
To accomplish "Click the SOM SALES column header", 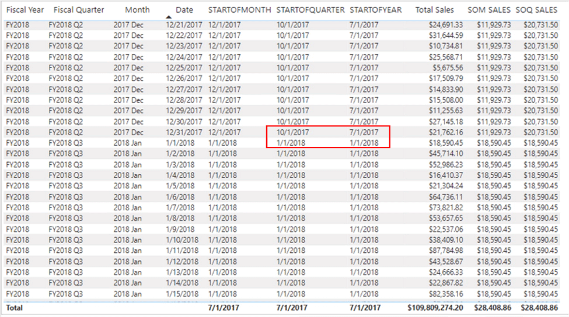I will point(489,10).
